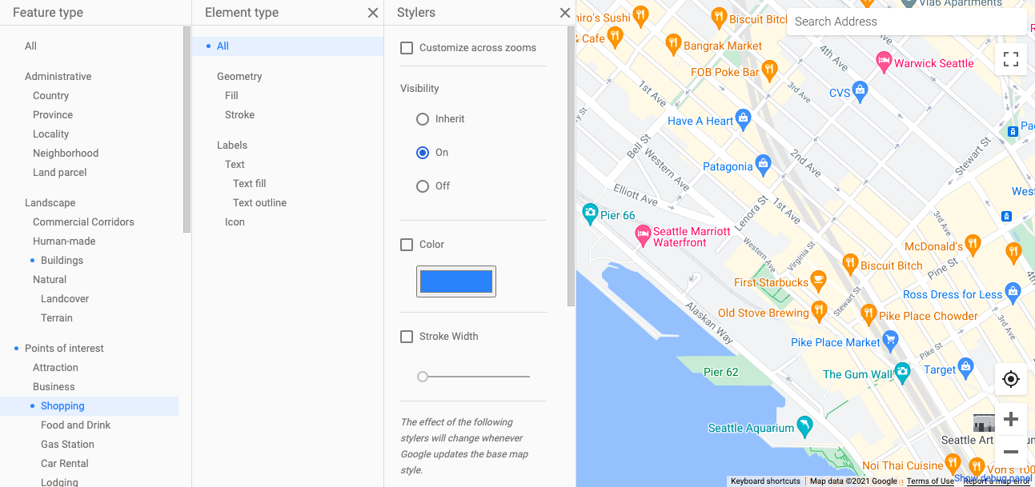
Task: Select Text fill element type
Action: click(250, 184)
